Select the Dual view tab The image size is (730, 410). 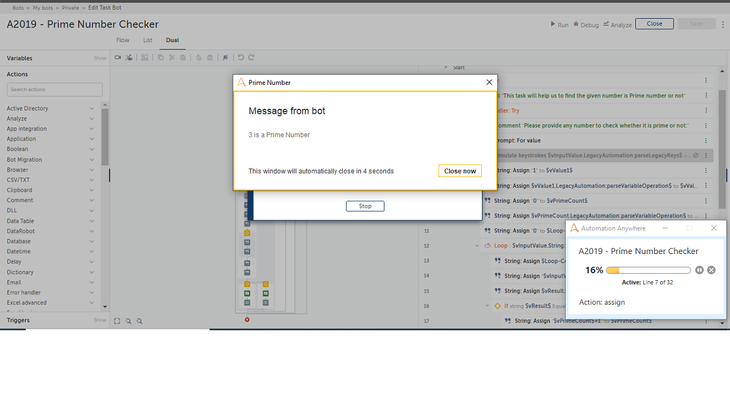coord(172,40)
